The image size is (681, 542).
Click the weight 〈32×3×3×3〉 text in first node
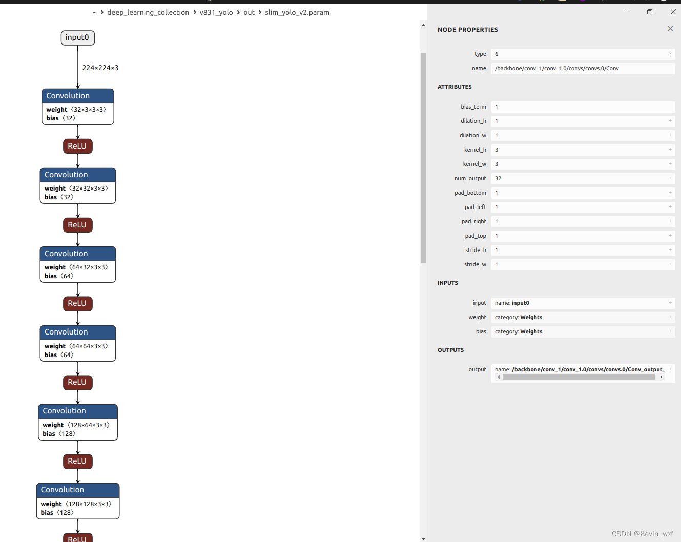pyautogui.click(x=76, y=110)
